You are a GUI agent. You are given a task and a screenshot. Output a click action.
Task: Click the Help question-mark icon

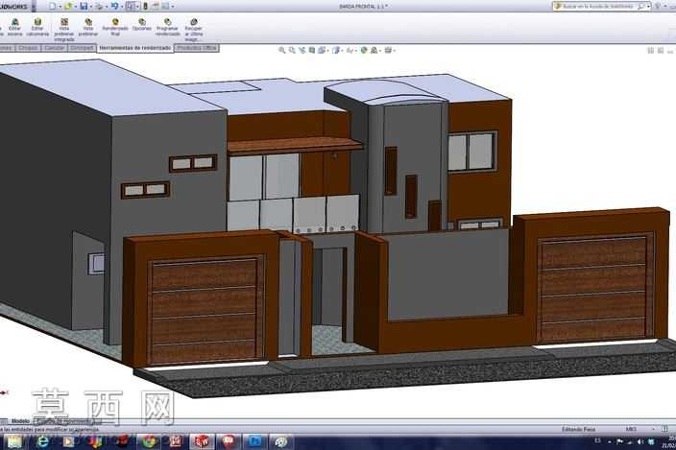coord(658,6)
